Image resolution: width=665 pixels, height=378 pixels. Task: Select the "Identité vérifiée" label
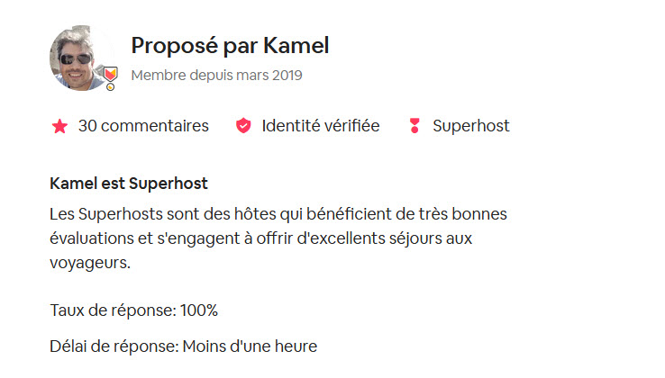click(x=321, y=126)
